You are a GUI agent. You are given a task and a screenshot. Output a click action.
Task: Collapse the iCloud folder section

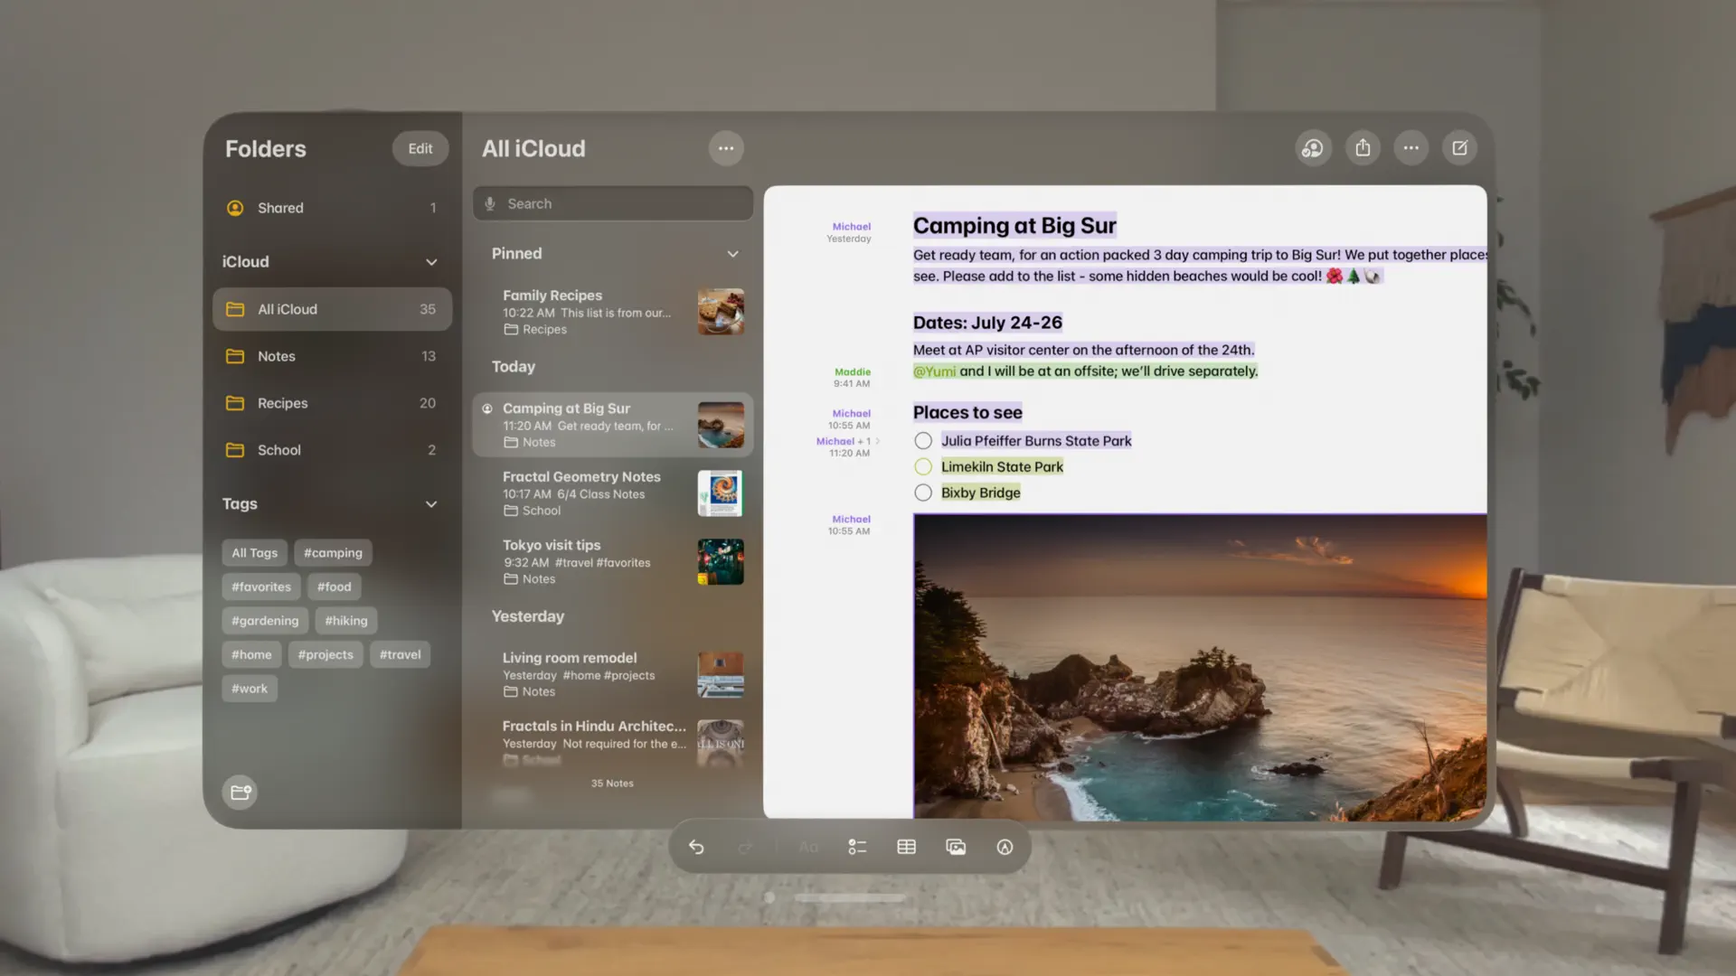[x=432, y=262]
